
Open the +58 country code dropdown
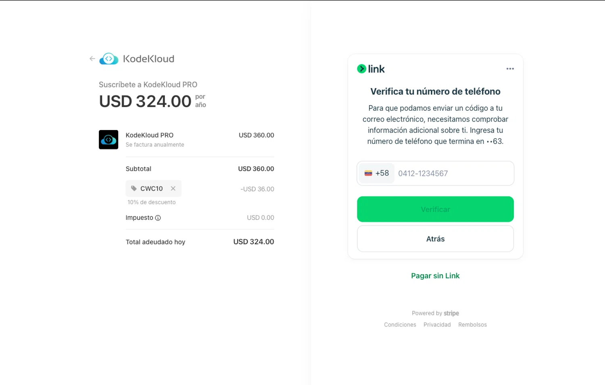pos(376,173)
